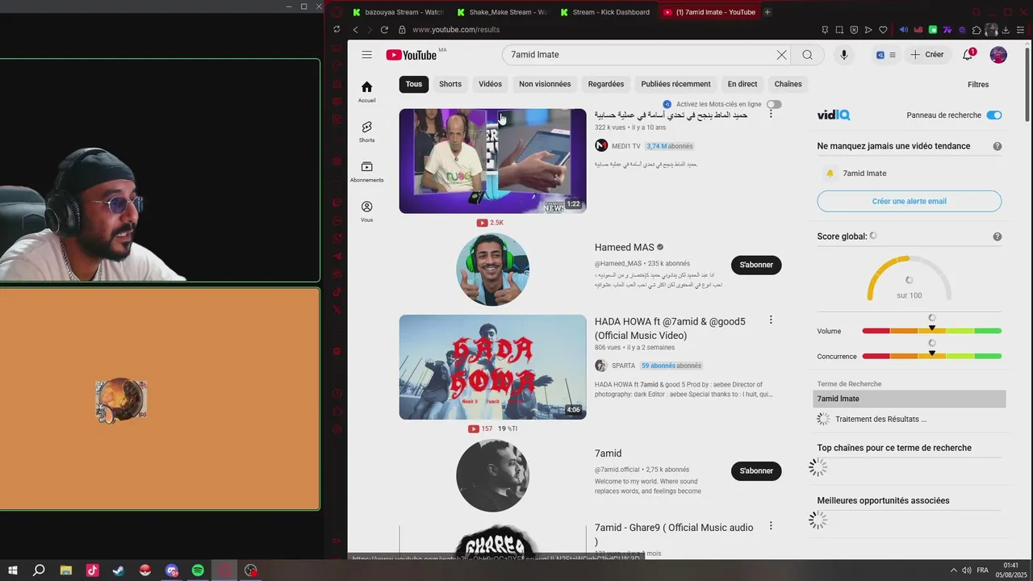Click the heart bookmark icon in address bar
The width and height of the screenshot is (1033, 581).
click(883, 30)
